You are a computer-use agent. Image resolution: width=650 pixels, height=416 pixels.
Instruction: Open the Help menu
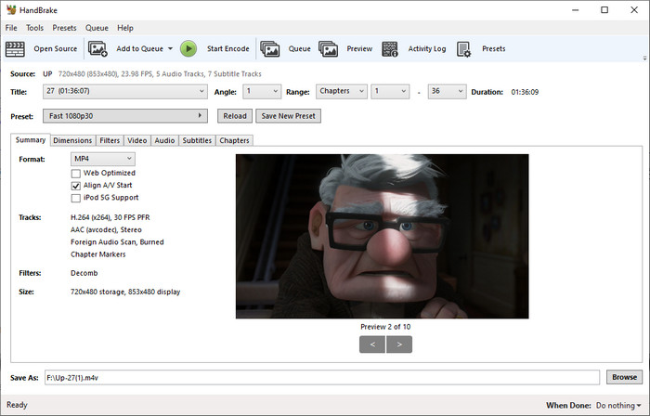point(125,28)
